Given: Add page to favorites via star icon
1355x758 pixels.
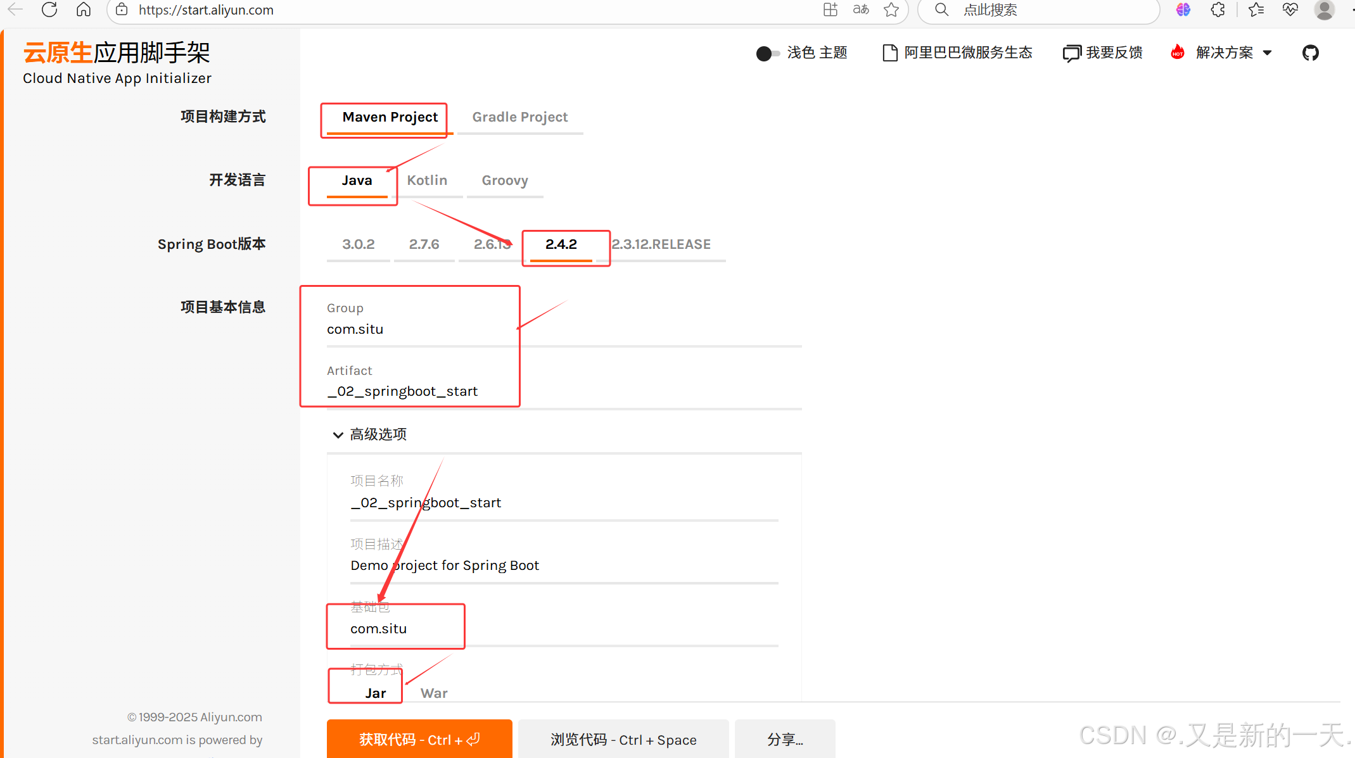Looking at the screenshot, I should pyautogui.click(x=891, y=9).
